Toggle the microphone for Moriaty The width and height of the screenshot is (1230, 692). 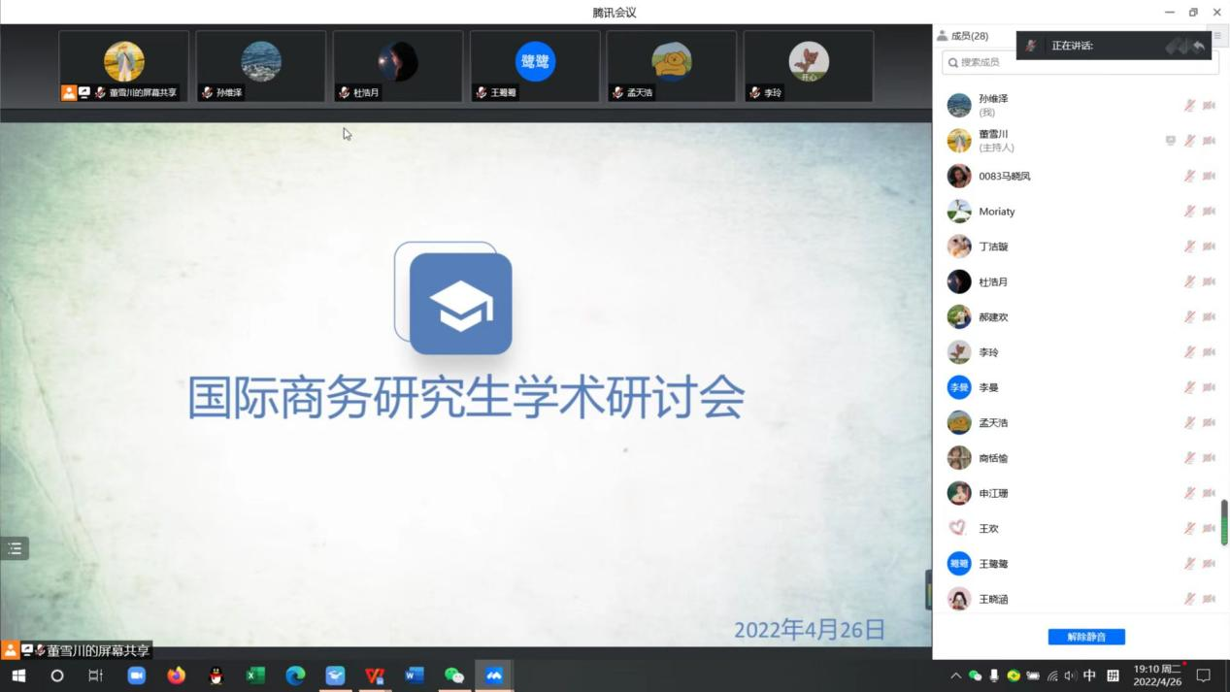tap(1189, 212)
